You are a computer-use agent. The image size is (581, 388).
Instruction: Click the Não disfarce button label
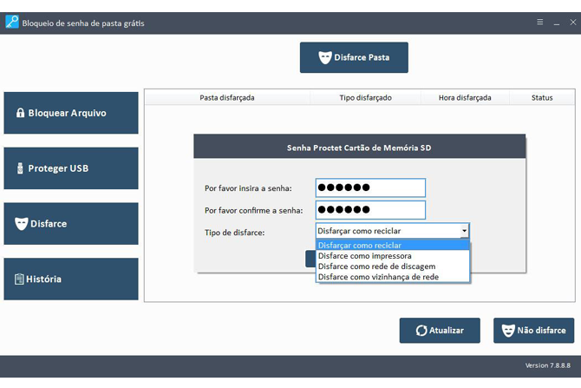tap(541, 330)
